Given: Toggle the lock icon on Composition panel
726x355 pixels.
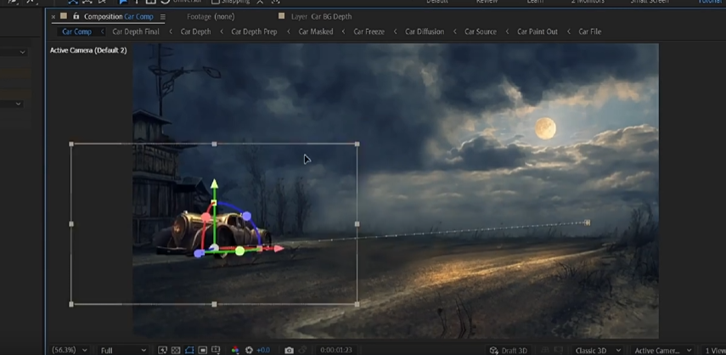Looking at the screenshot, I should click(x=76, y=16).
